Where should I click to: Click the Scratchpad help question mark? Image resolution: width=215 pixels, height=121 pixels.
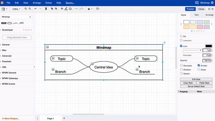coord(24,30)
